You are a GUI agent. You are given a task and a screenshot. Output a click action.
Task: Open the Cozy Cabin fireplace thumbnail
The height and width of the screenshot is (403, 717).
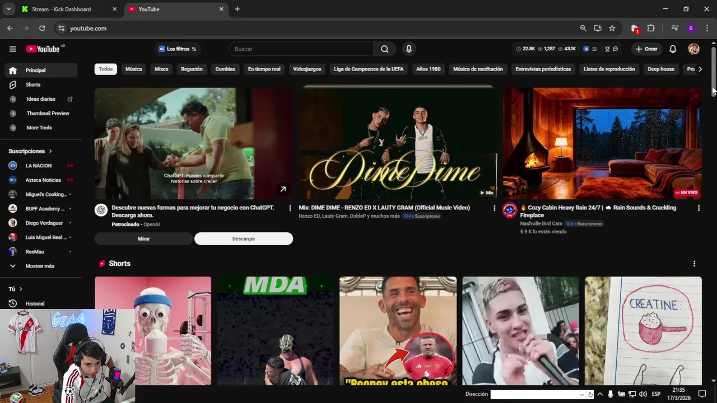pos(602,143)
